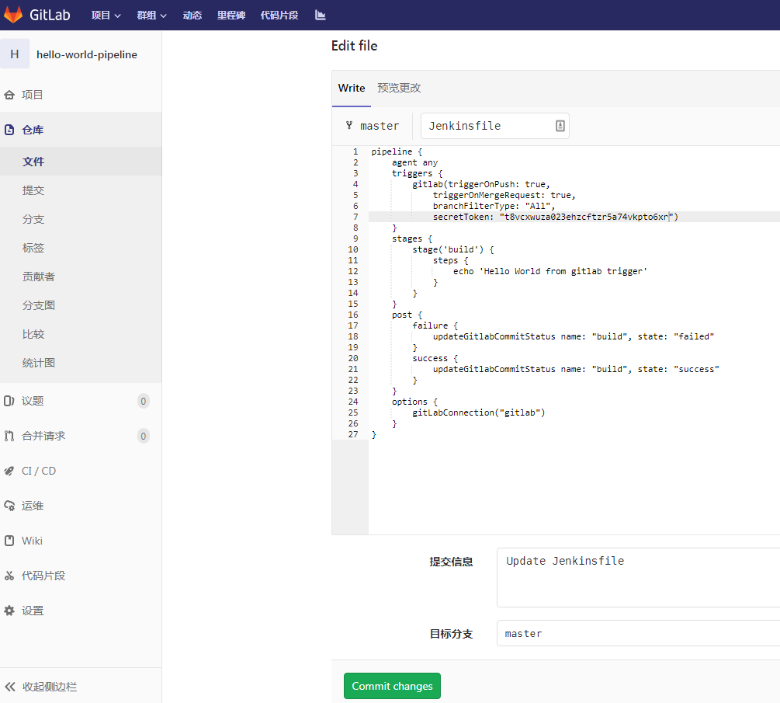
Task: Click the 'pipeline {' line in editor
Action: (x=397, y=151)
